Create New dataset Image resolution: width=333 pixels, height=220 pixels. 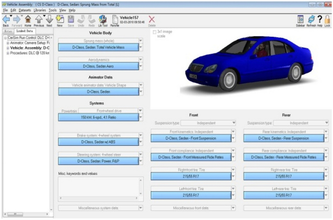(x=60, y=20)
